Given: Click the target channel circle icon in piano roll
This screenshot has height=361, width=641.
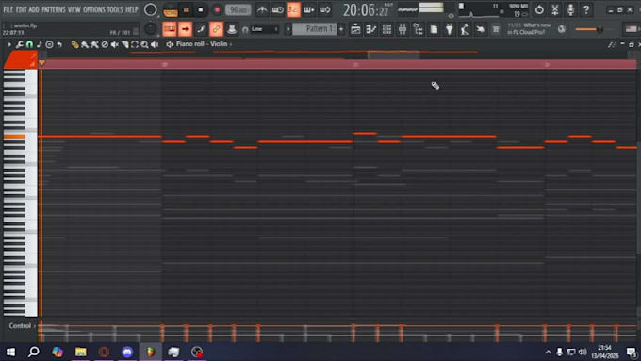Looking at the screenshot, I should click(49, 44).
